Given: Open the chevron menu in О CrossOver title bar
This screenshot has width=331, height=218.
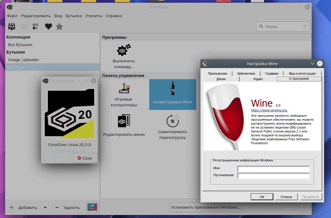Looking at the screenshot, I should point(79,81).
